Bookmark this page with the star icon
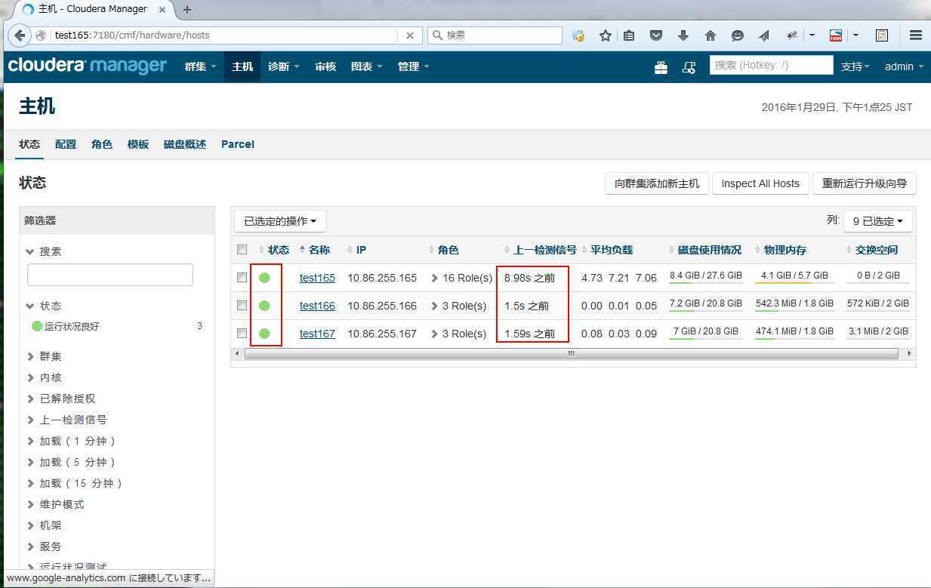Screen dimensions: 931x588 pyautogui.click(x=606, y=35)
